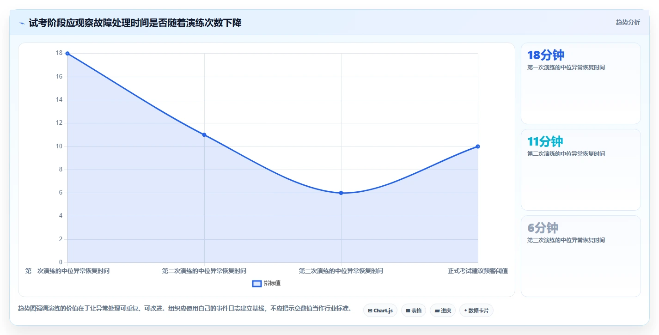The height and width of the screenshot is (335, 659).
Task: Click the 11分钟 card caption text
Action: 566,154
